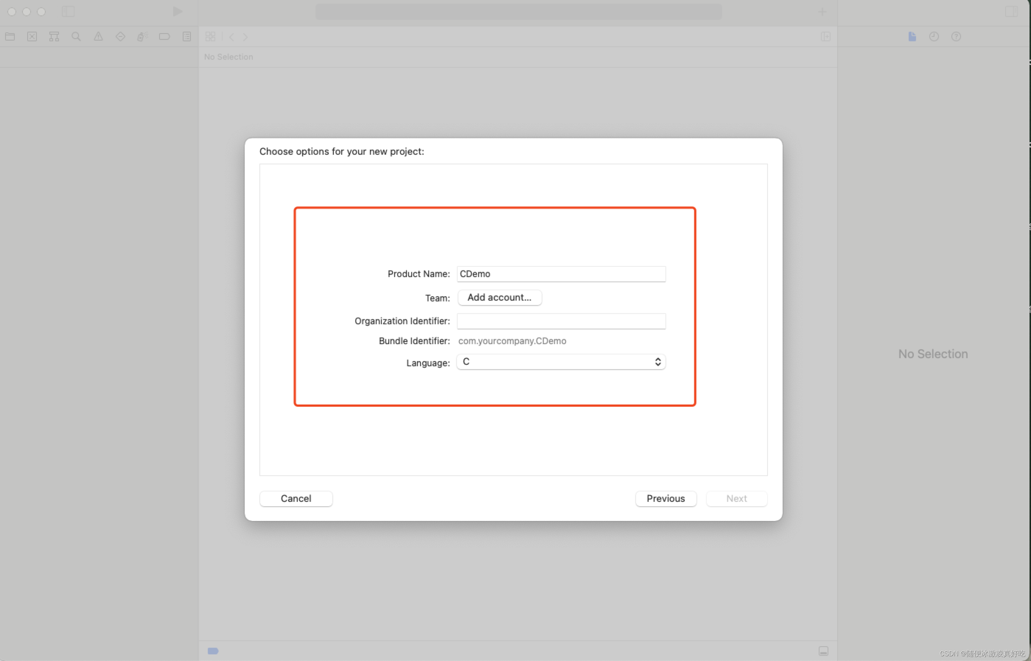The width and height of the screenshot is (1031, 661).
Task: Show the File inspector tab
Action: (912, 36)
